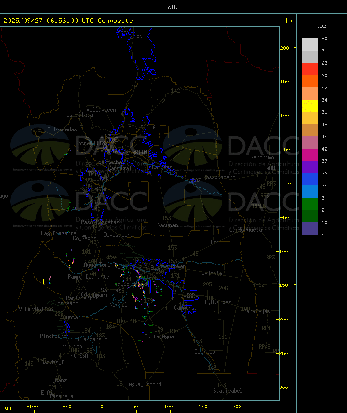Select the N_Calif location label

point(145,128)
